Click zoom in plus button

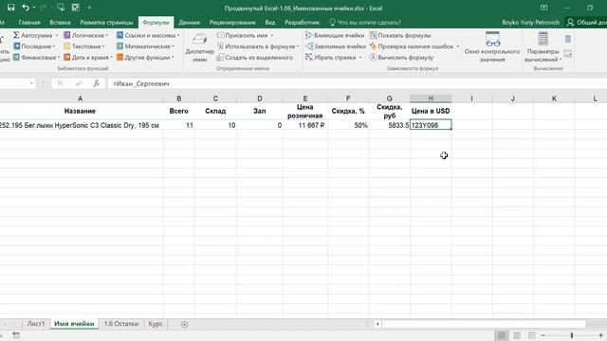[600, 335]
